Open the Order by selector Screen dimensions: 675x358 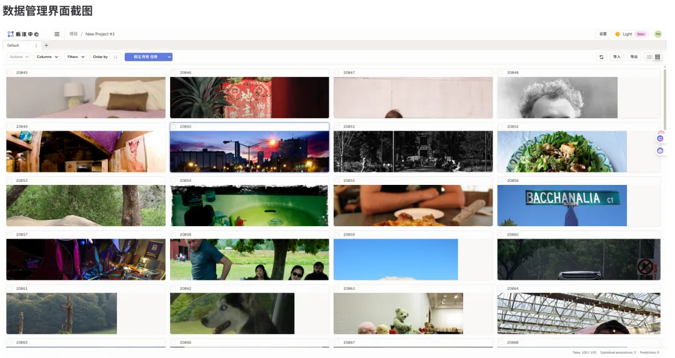coord(100,57)
